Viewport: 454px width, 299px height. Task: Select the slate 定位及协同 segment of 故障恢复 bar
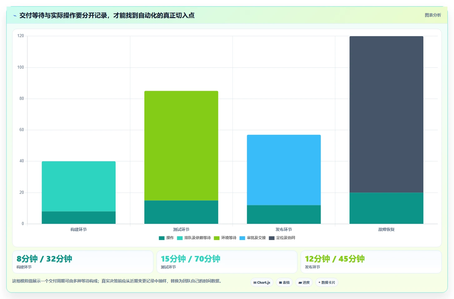pos(386,114)
